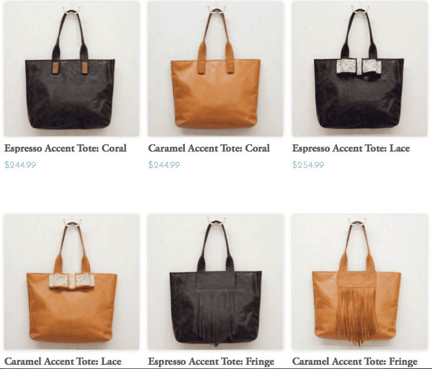
Task: Click the Espresso Accent Tote: Lace title
Action: pyautogui.click(x=351, y=148)
